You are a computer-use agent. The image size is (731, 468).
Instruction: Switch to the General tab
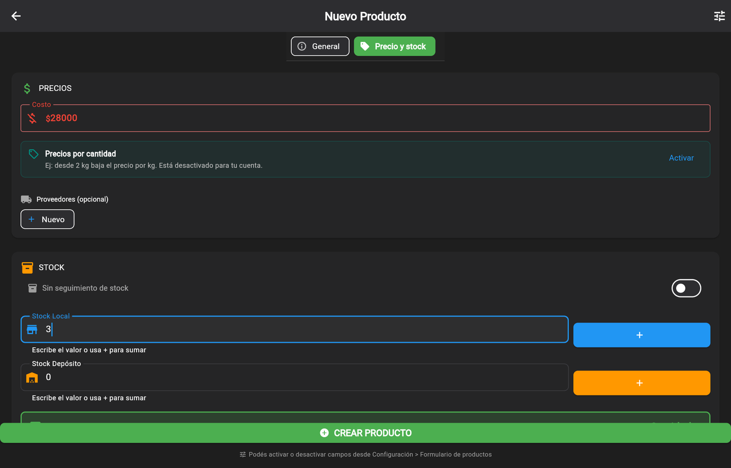pyautogui.click(x=320, y=46)
